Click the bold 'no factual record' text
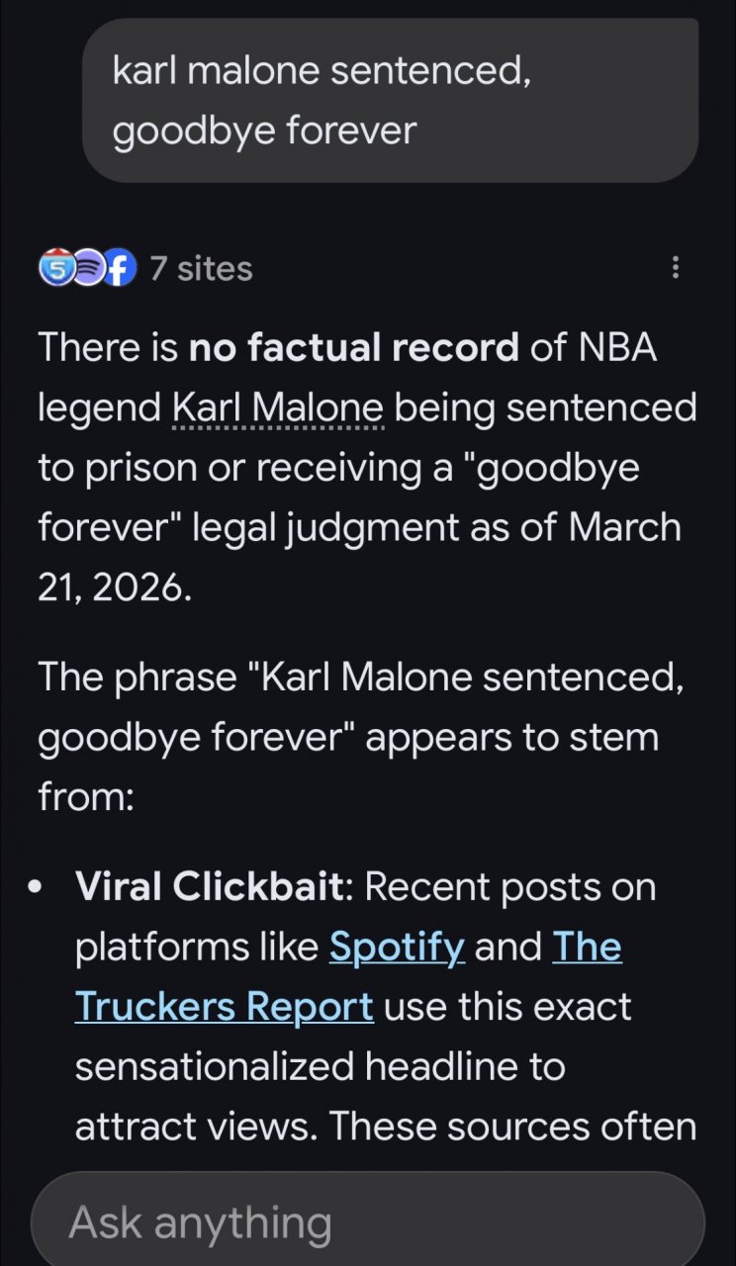 tap(353, 348)
